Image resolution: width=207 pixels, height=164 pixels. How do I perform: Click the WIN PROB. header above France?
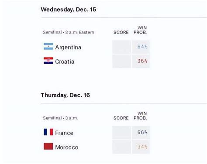pos(140,116)
